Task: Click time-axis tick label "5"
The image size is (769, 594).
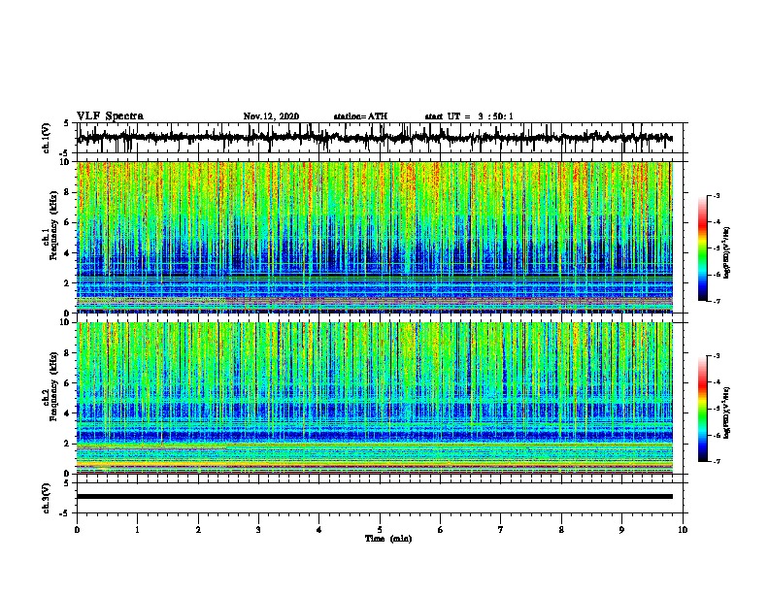Action: coord(380,530)
